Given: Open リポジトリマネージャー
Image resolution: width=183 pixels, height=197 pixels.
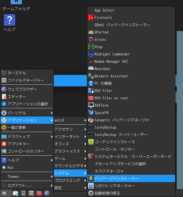Looking at the screenshot, I should pos(131,186).
